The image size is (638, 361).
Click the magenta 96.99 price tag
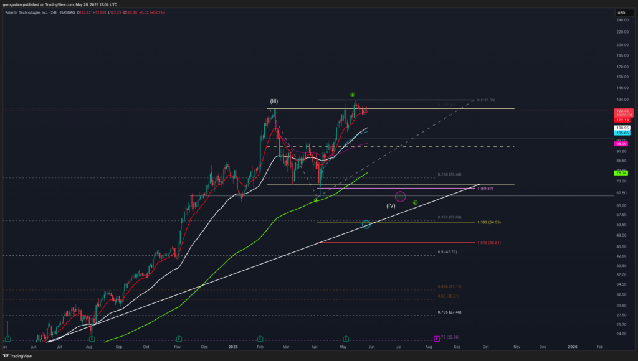(621, 144)
